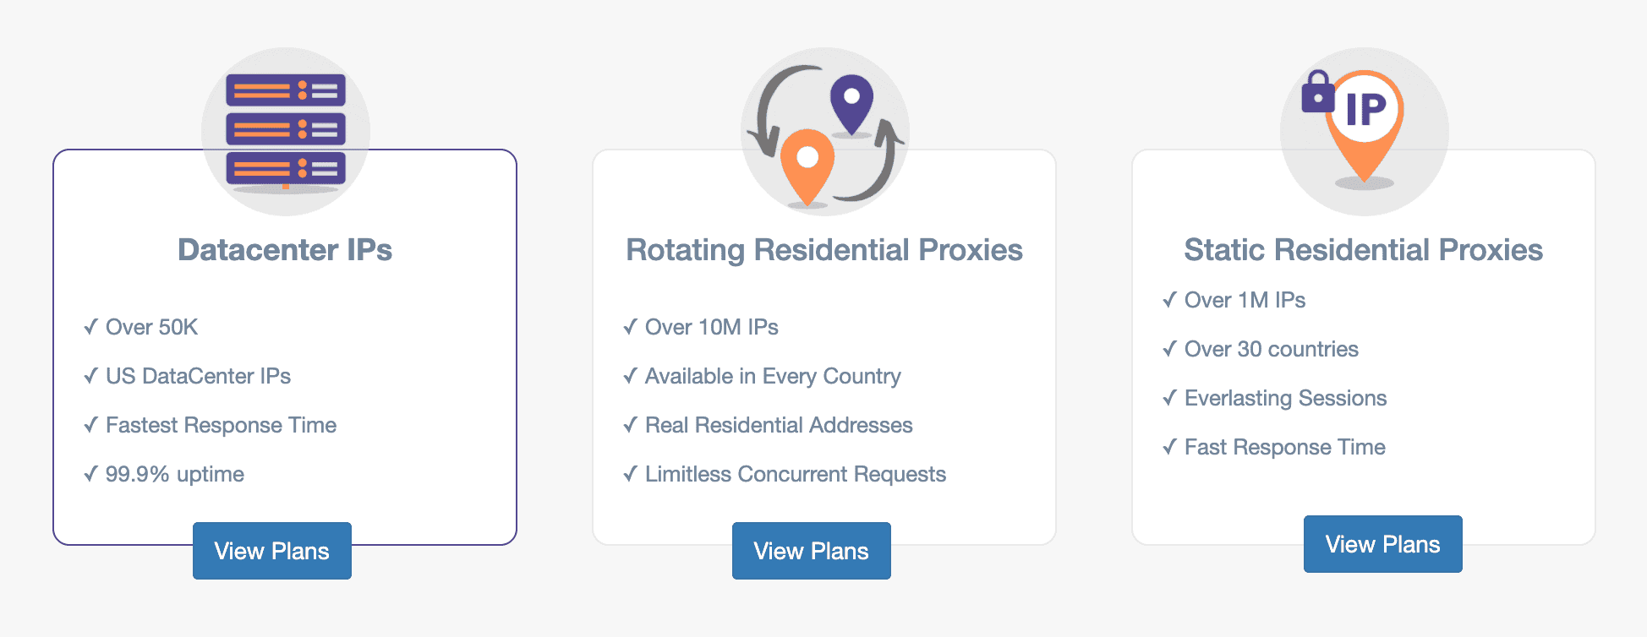Click the purple map pin in rotating icon
Viewport: 1647px width, 637px height.
[851, 105]
